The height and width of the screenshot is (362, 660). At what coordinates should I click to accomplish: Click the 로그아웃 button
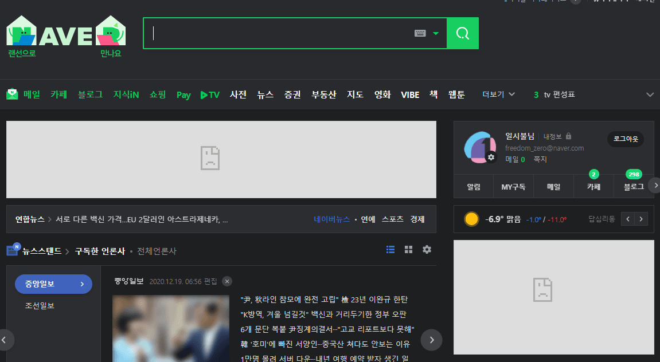pyautogui.click(x=626, y=139)
